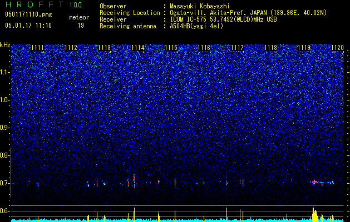Click the 1115 time marker
This screenshot has width=350, height=222.
(171, 48)
